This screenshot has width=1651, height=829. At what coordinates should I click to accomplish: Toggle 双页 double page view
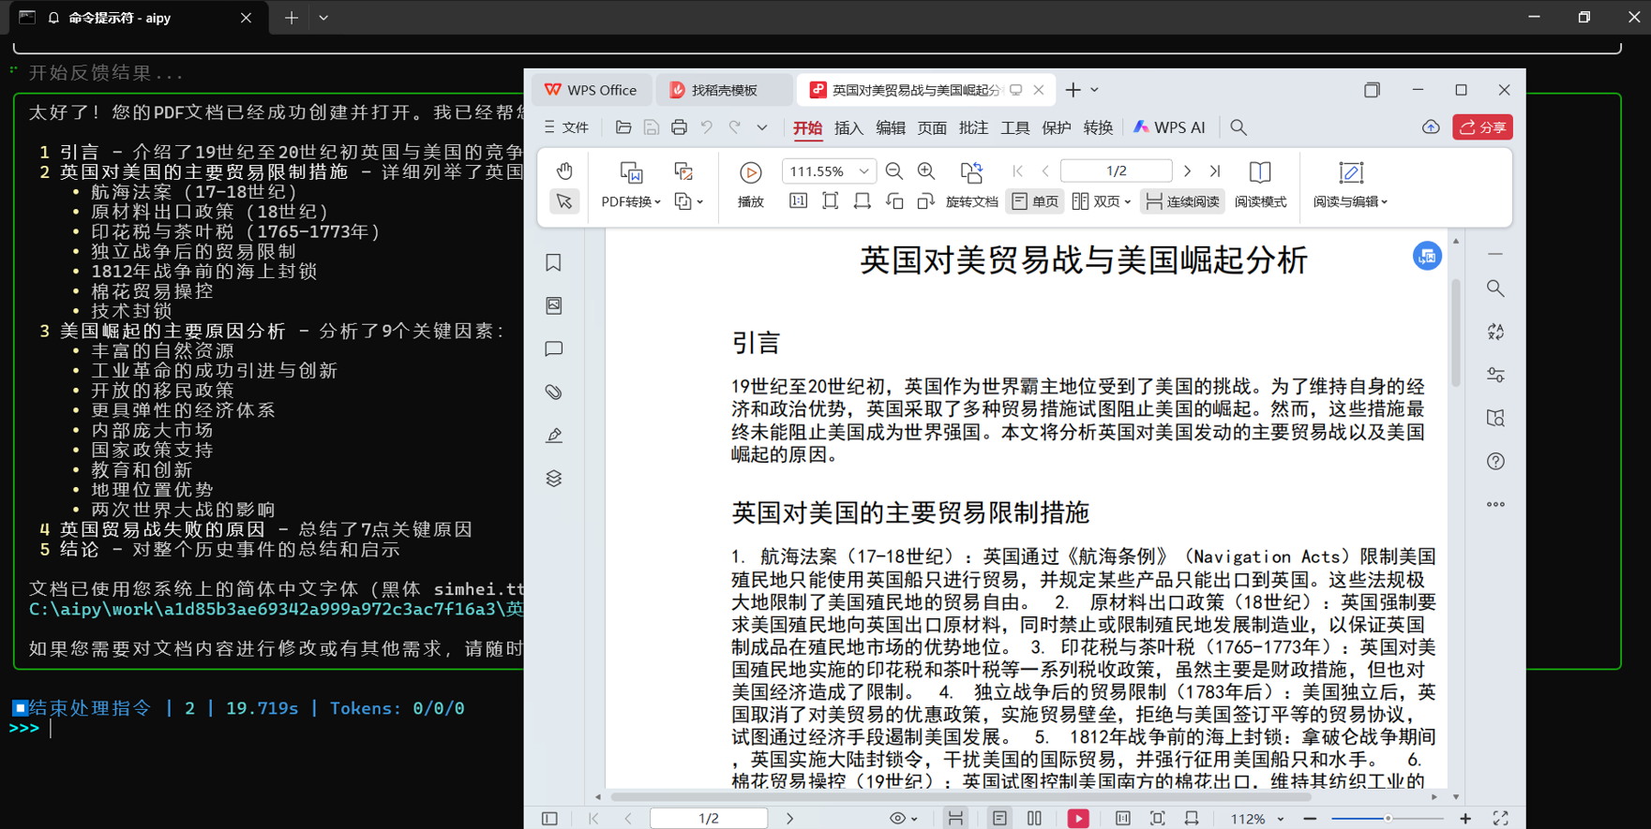[1095, 201]
